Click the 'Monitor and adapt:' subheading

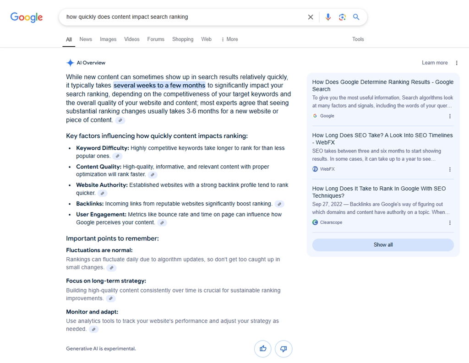[x=92, y=312]
